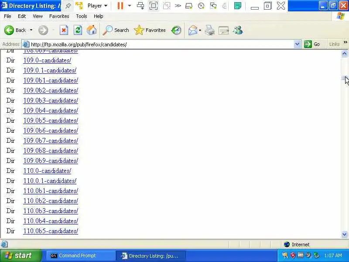Open the 110.0b5-candidates/ directory link
This screenshot has height=262, width=349.
[x=51, y=231]
